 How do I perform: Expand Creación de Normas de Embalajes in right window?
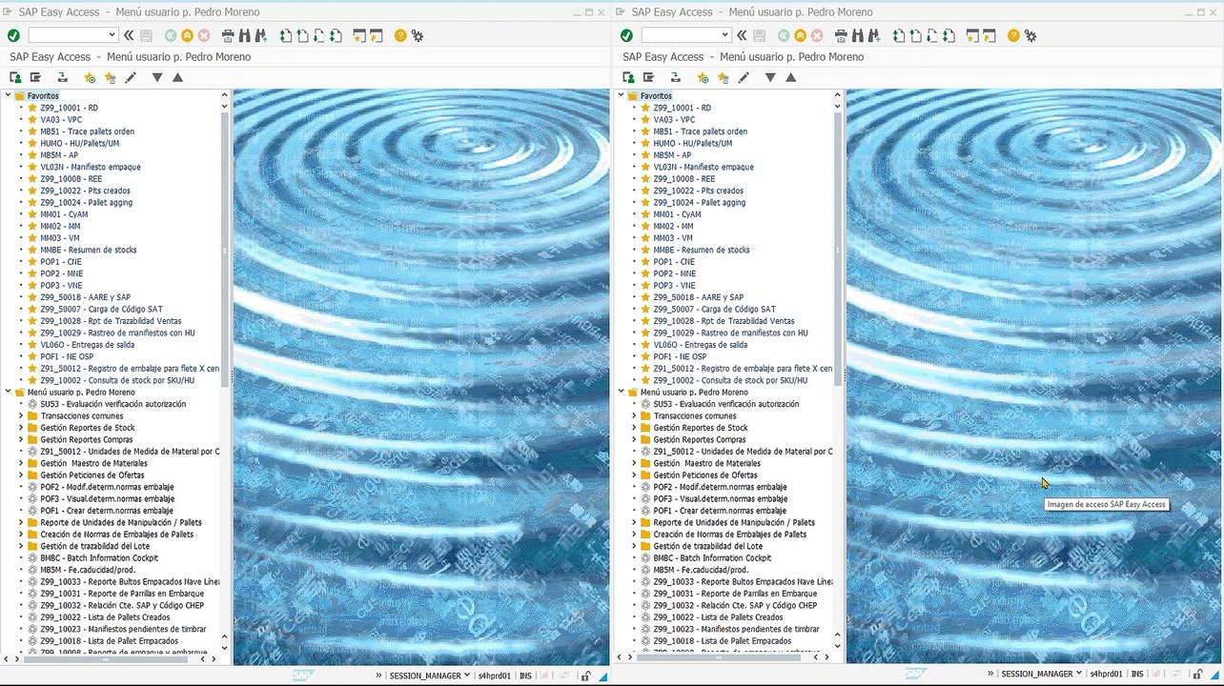point(634,535)
